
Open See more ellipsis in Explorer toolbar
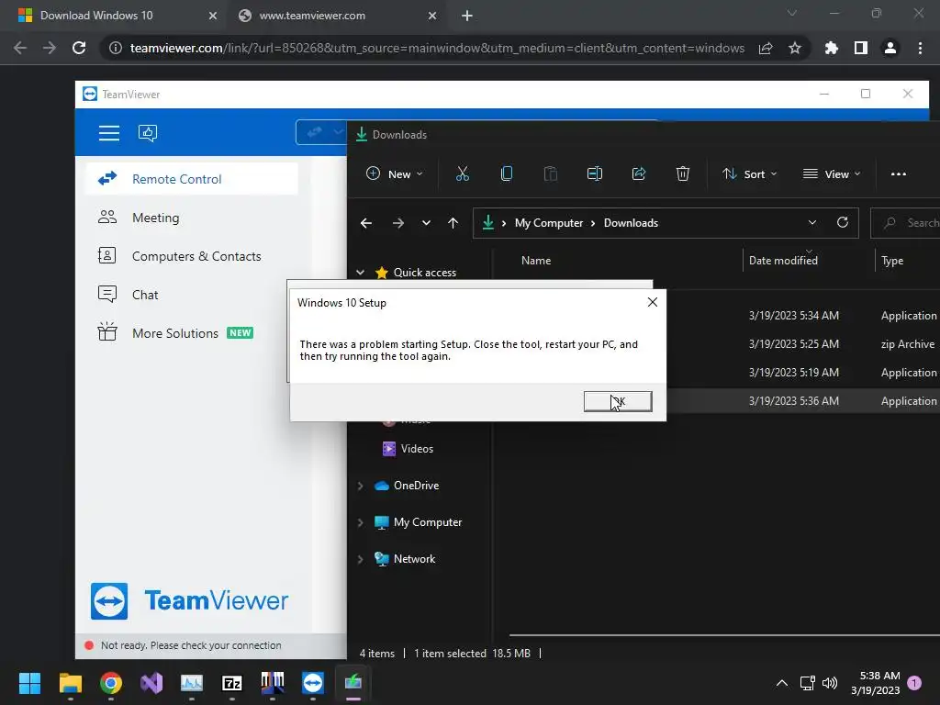[x=898, y=173]
